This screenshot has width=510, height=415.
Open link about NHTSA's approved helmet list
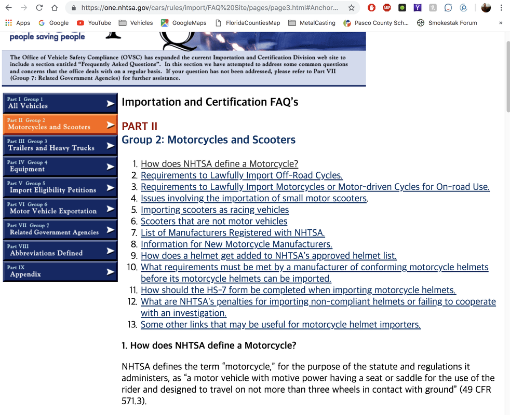[269, 256]
